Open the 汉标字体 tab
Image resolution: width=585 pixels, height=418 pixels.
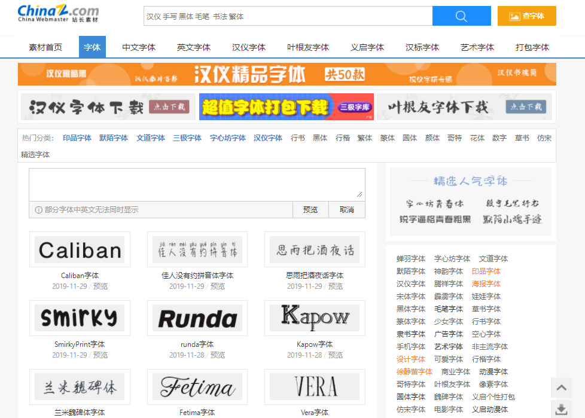pyautogui.click(x=422, y=47)
